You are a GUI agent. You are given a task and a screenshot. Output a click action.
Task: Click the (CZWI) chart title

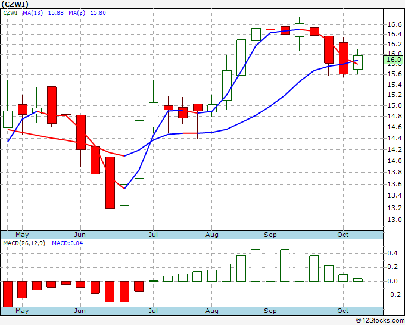[x=15, y=4]
